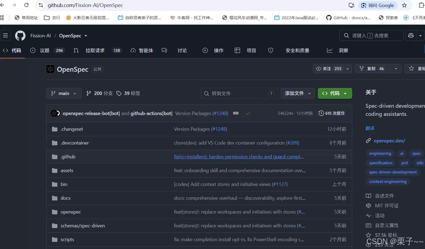Click the OpenSpec repository avatar icon
This screenshot has width=425, height=249.
tap(50, 69)
